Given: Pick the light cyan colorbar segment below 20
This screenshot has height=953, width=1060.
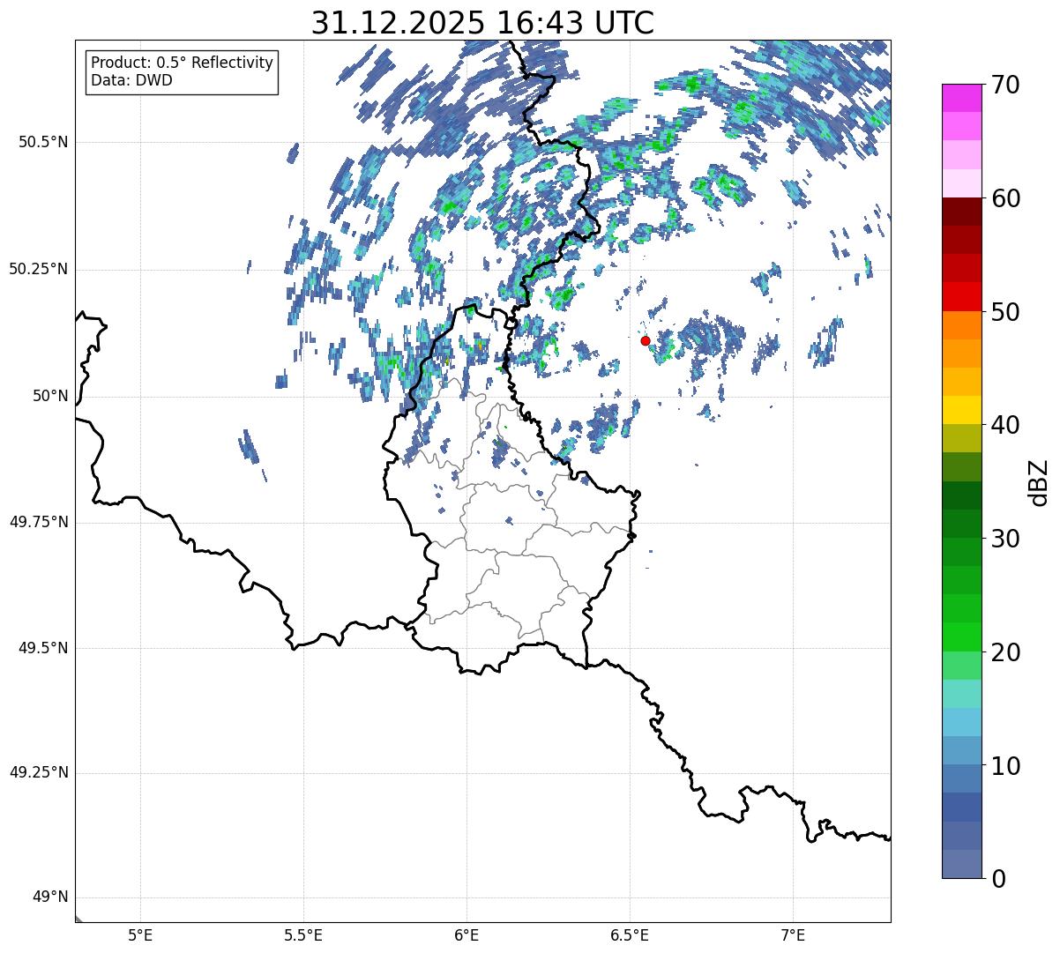Looking at the screenshot, I should (x=961, y=694).
